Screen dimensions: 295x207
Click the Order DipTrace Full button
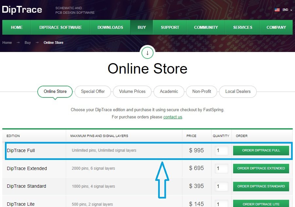(261, 150)
